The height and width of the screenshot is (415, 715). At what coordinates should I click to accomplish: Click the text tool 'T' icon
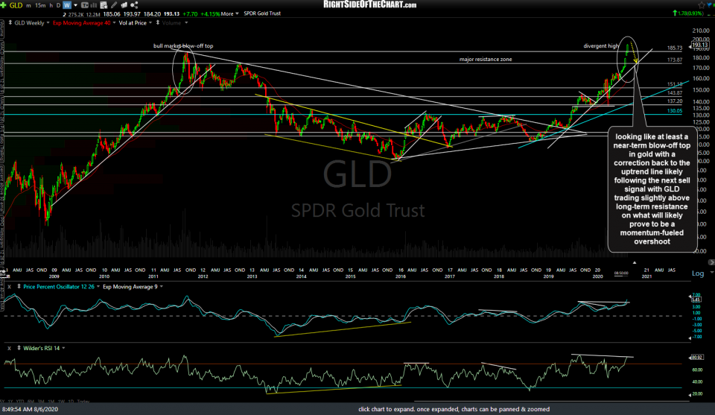(84, 5)
